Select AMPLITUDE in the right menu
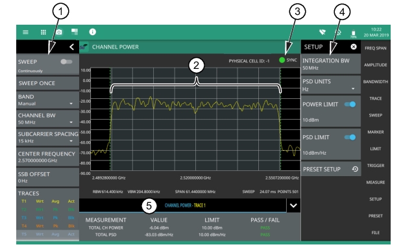The image size is (403, 249). (375, 65)
